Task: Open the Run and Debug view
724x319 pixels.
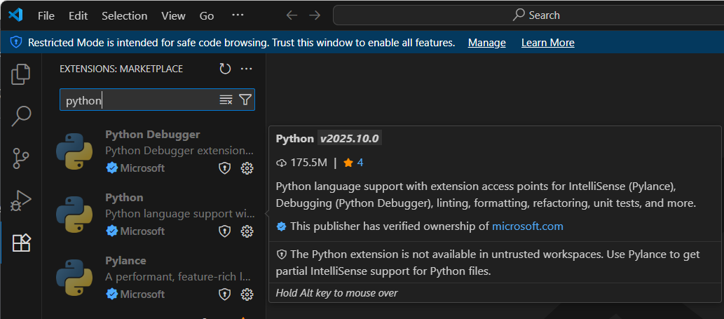Action: pyautogui.click(x=21, y=201)
